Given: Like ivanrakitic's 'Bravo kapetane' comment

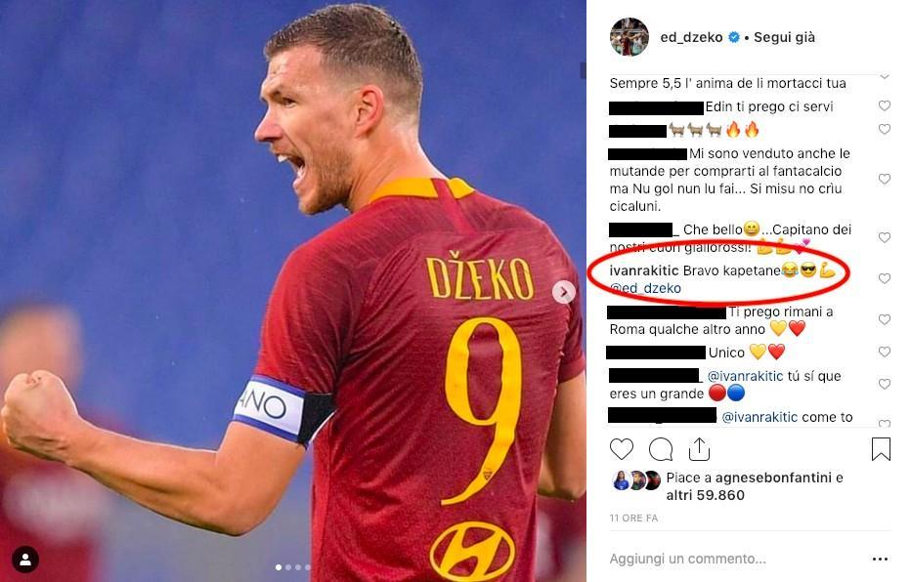Looking at the screenshot, I should click(x=885, y=278).
